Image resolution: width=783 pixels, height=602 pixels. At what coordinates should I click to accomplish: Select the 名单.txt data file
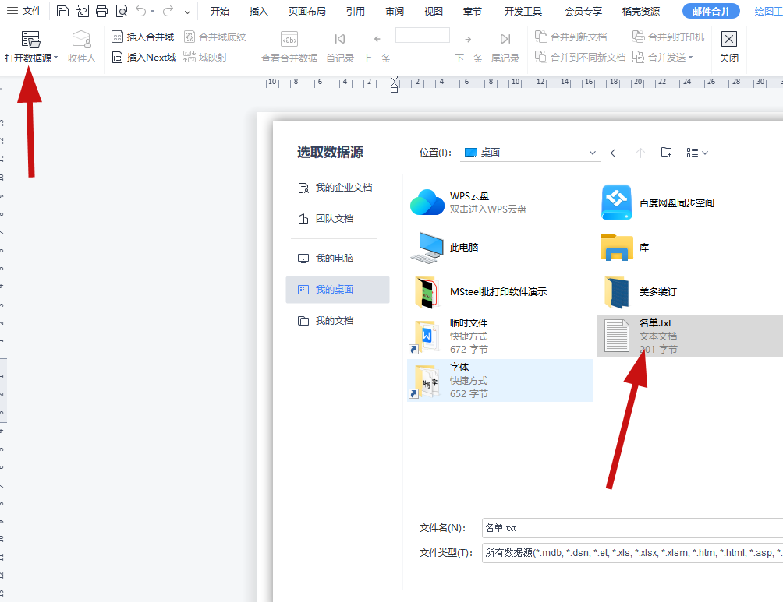click(x=663, y=335)
